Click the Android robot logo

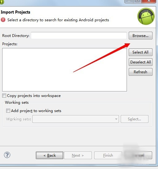coord(146,16)
